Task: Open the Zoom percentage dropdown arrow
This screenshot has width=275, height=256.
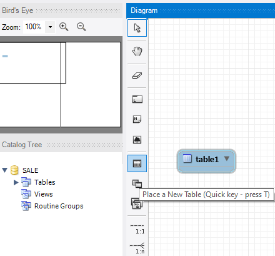Action: click(50, 27)
